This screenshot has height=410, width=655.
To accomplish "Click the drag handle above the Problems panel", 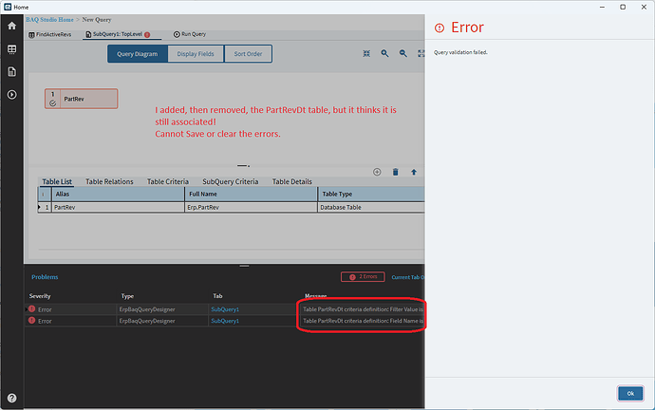I will 244,266.
